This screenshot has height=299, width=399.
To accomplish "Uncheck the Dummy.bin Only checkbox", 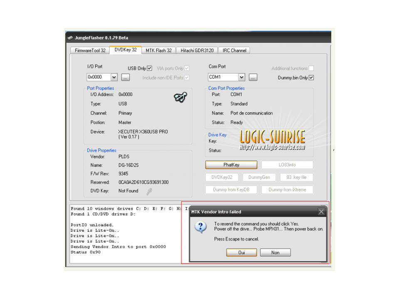I will point(311,78).
